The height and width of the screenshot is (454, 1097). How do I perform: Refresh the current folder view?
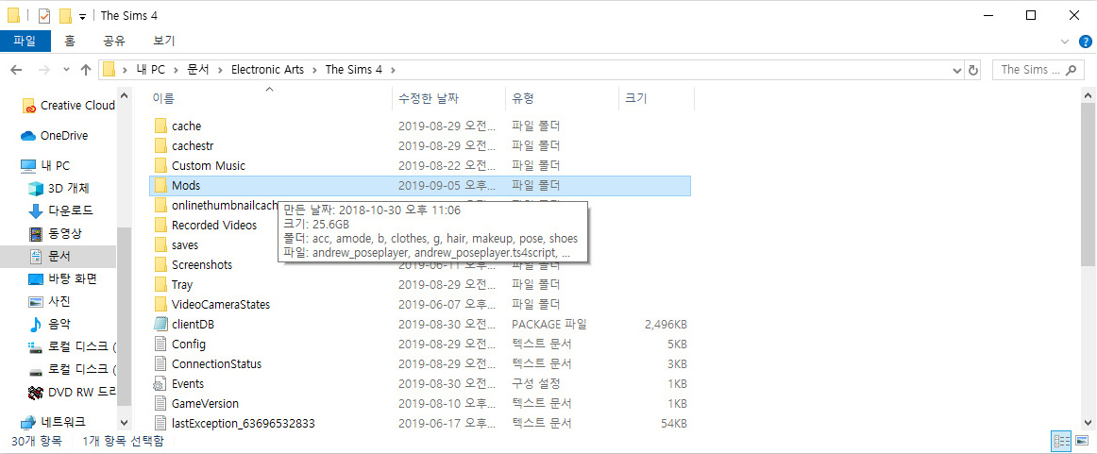(x=973, y=70)
